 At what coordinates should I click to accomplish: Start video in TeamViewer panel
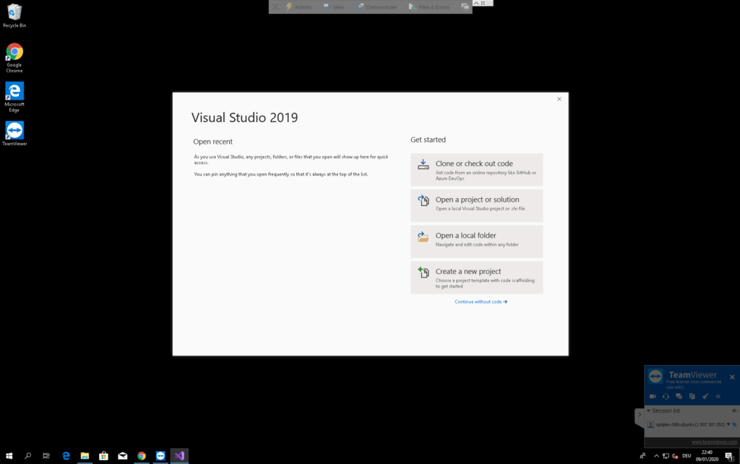653,396
